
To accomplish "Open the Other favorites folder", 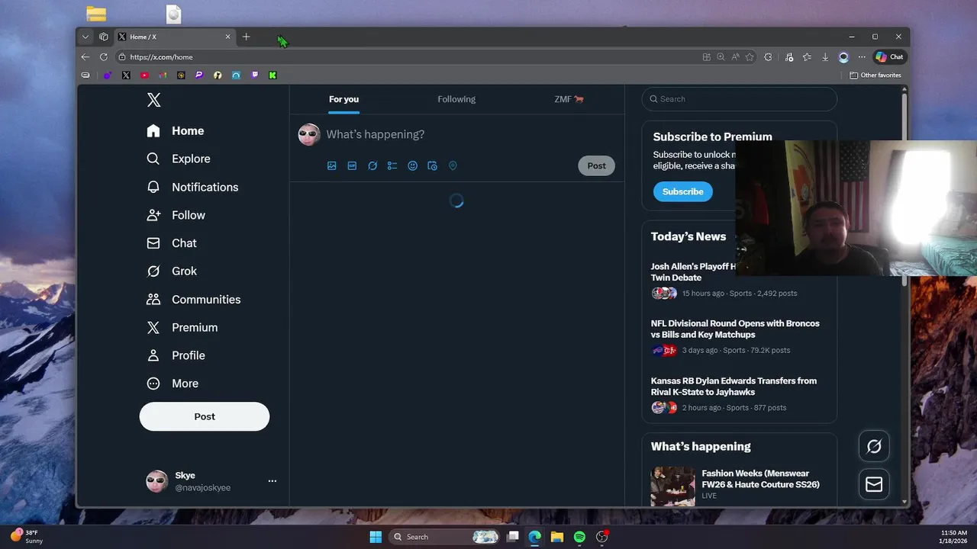I will (875, 75).
